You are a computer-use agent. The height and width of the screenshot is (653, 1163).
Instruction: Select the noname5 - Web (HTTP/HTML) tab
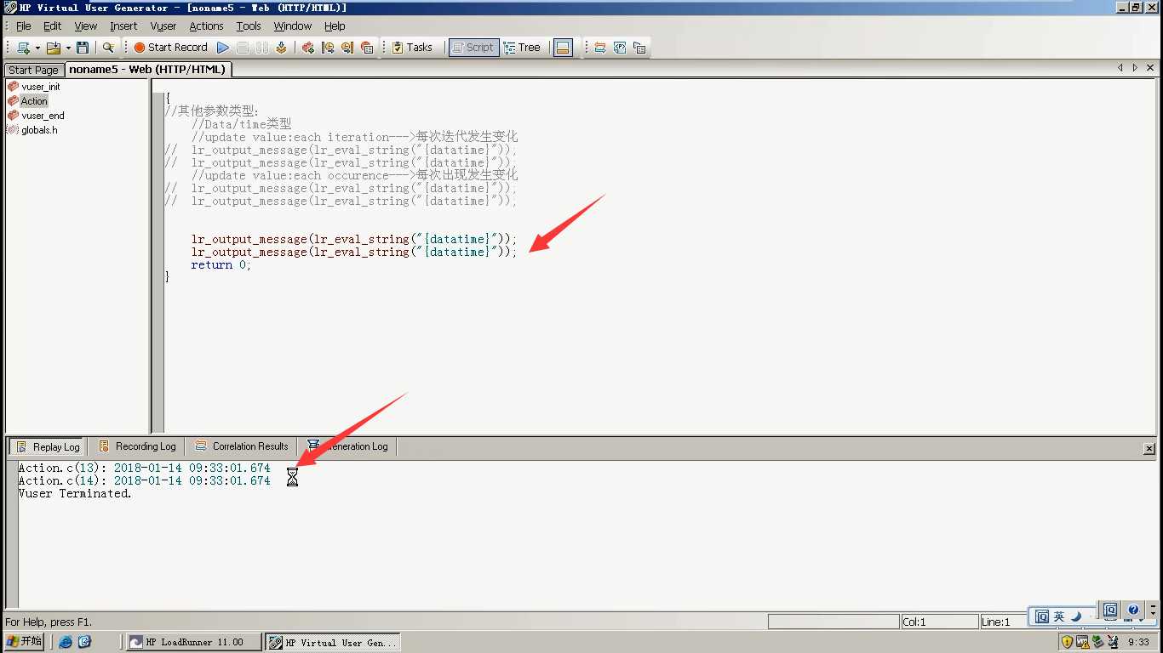pos(147,70)
